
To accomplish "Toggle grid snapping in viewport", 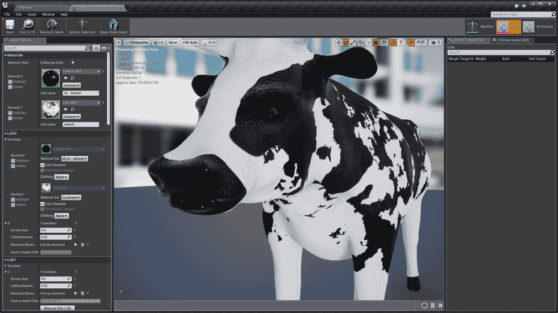I will (376, 42).
